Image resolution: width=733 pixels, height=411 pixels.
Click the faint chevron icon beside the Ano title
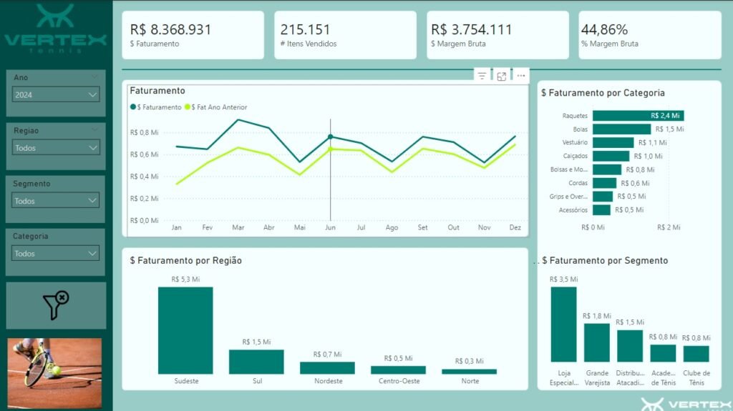tap(94, 76)
